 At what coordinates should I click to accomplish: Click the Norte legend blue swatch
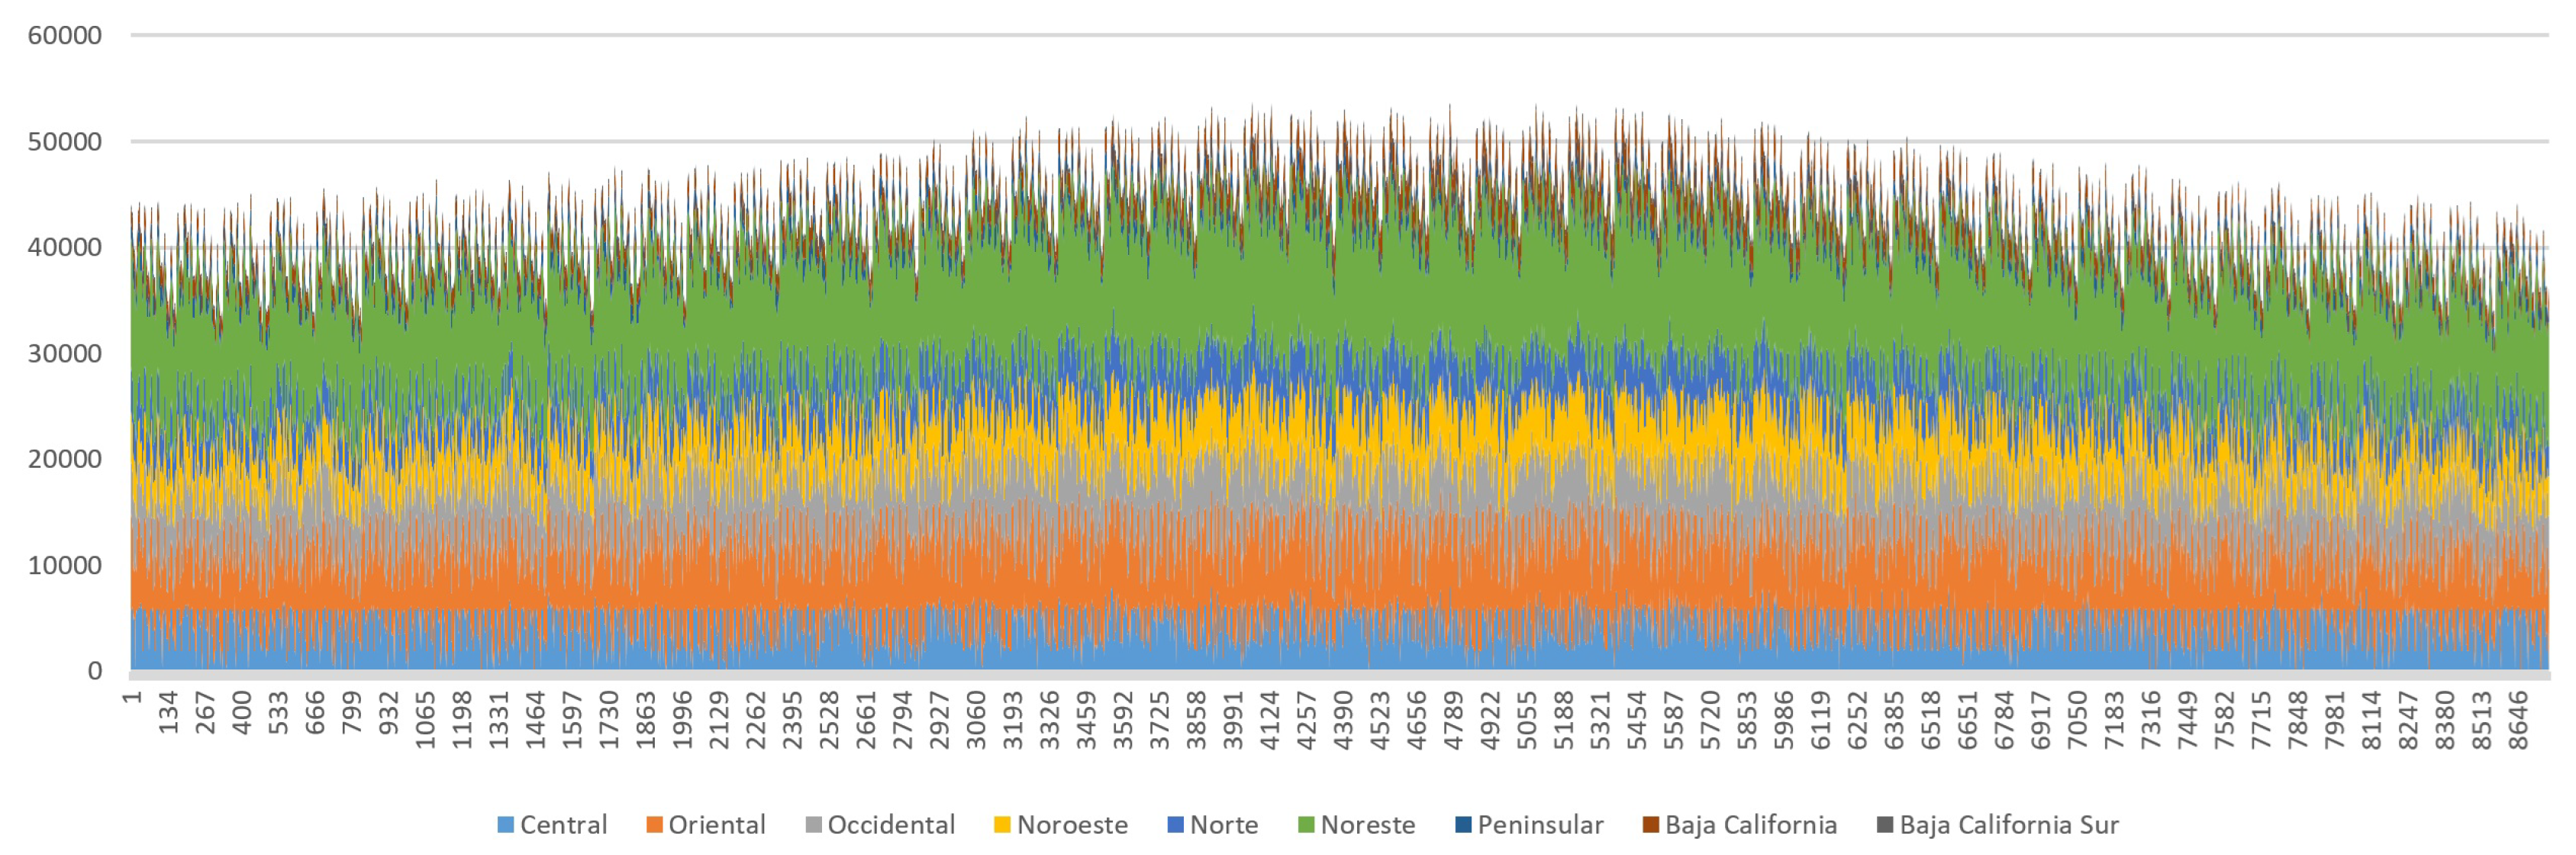(1176, 826)
